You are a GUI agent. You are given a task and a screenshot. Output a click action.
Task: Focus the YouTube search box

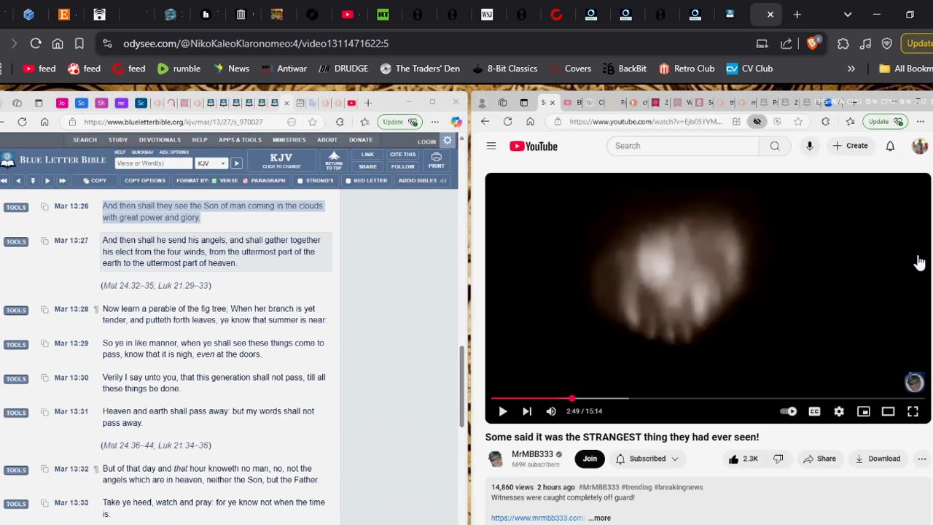[x=682, y=146]
